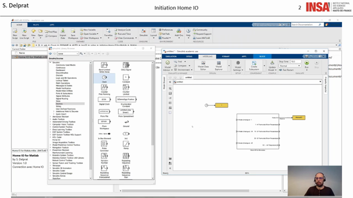Click the New Live Script icon

click(24, 31)
